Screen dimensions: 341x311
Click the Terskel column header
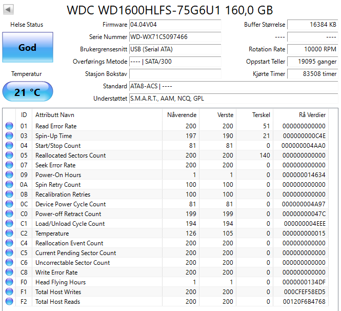255,114
